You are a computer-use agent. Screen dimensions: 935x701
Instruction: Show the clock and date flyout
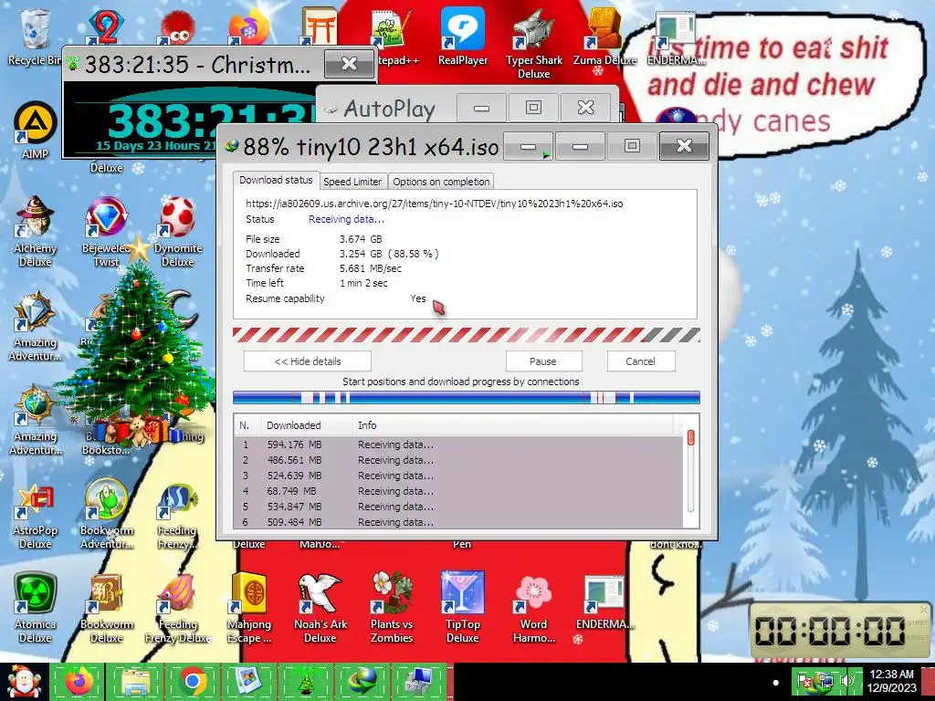(891, 681)
